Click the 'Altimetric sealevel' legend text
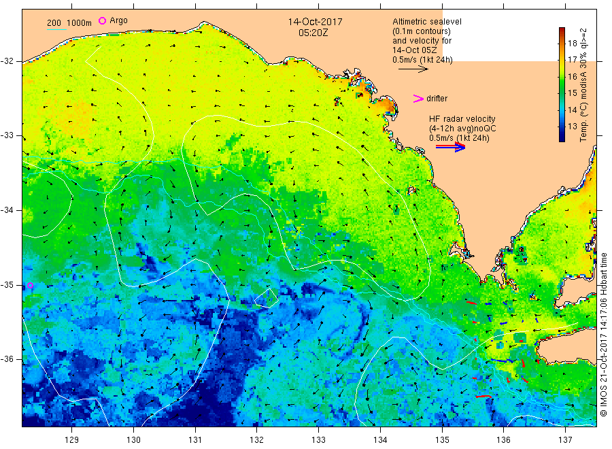 (427, 22)
